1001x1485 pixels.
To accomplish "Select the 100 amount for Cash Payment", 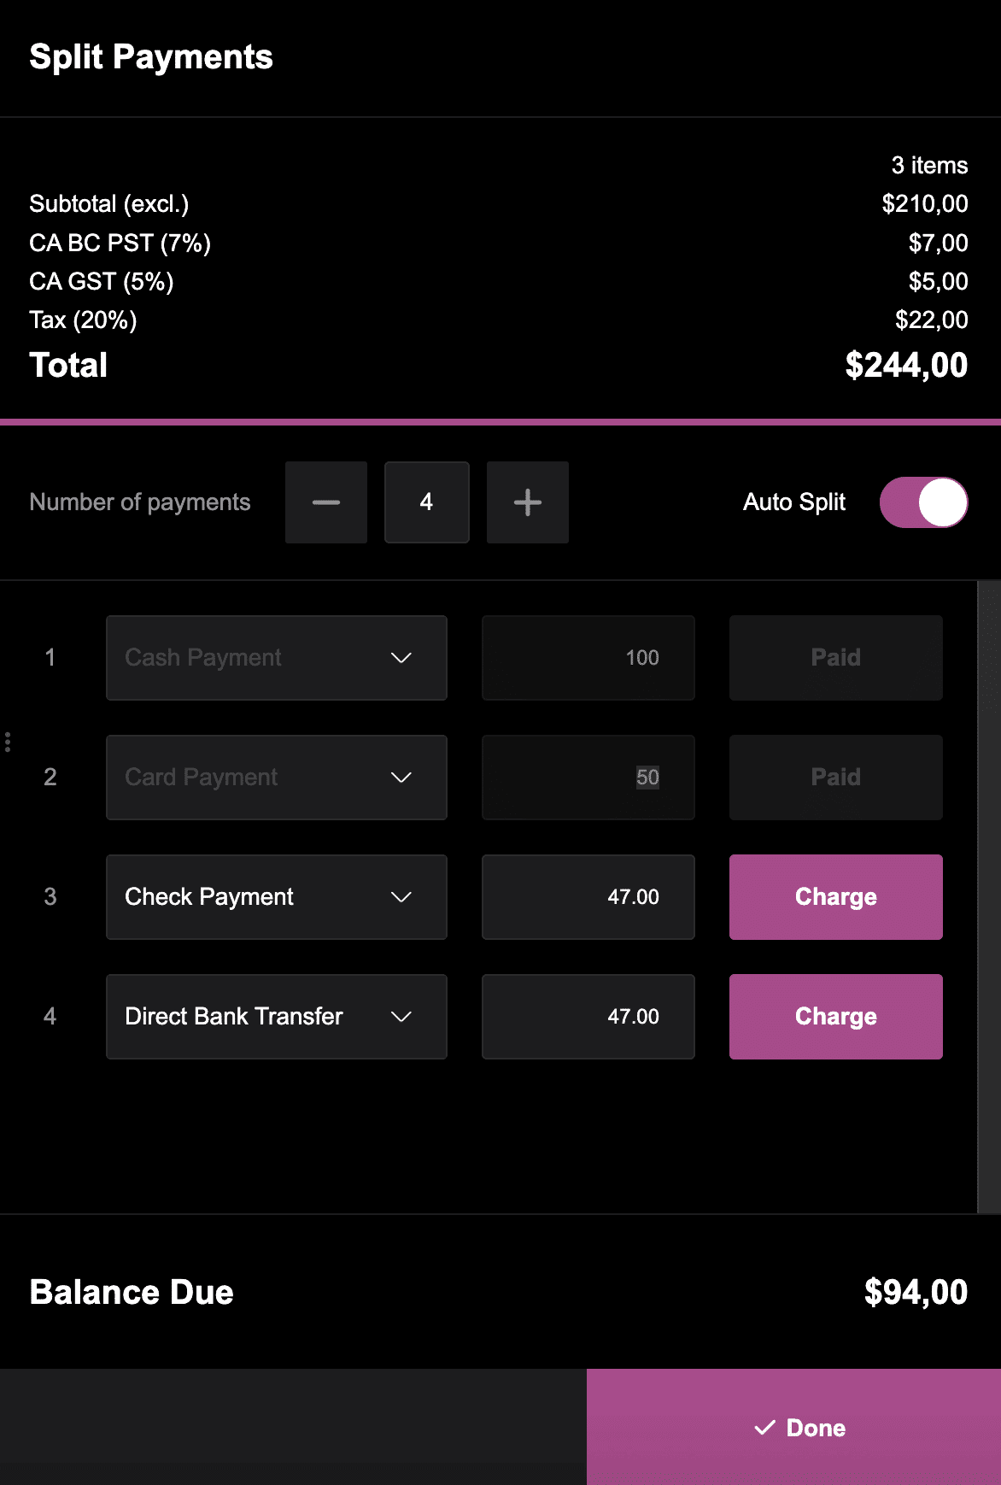I will click(588, 658).
